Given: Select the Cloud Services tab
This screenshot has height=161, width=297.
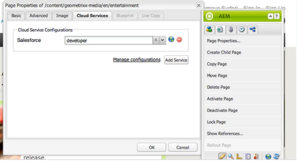Looking at the screenshot, I should (93, 16).
